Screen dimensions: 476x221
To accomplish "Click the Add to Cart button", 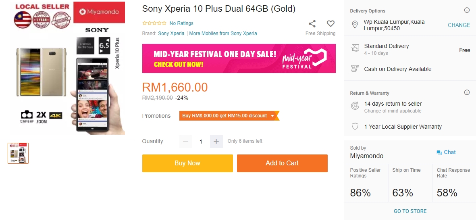I will (x=282, y=163).
